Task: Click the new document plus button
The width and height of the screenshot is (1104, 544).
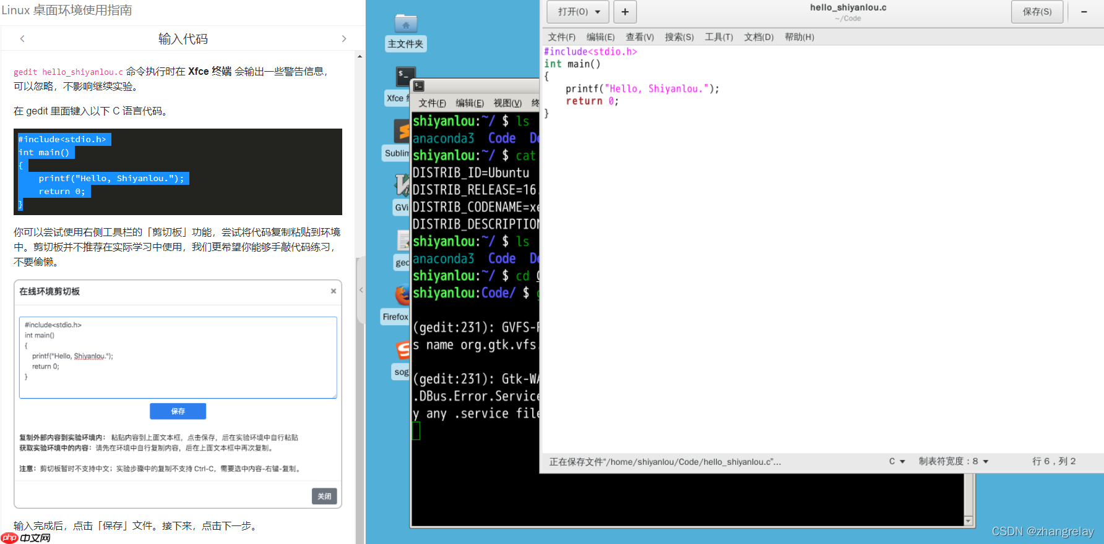Action: pos(624,12)
